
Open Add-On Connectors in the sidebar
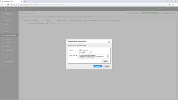coord(10,43)
